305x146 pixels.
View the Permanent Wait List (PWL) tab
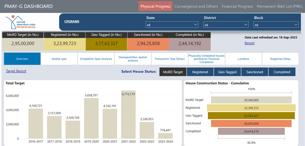(x=280, y=6)
